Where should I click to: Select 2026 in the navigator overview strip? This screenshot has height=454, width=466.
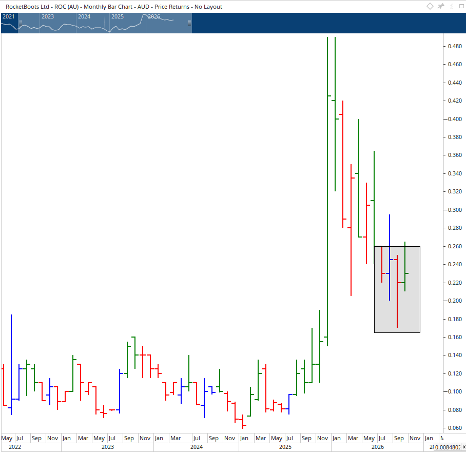154,16
